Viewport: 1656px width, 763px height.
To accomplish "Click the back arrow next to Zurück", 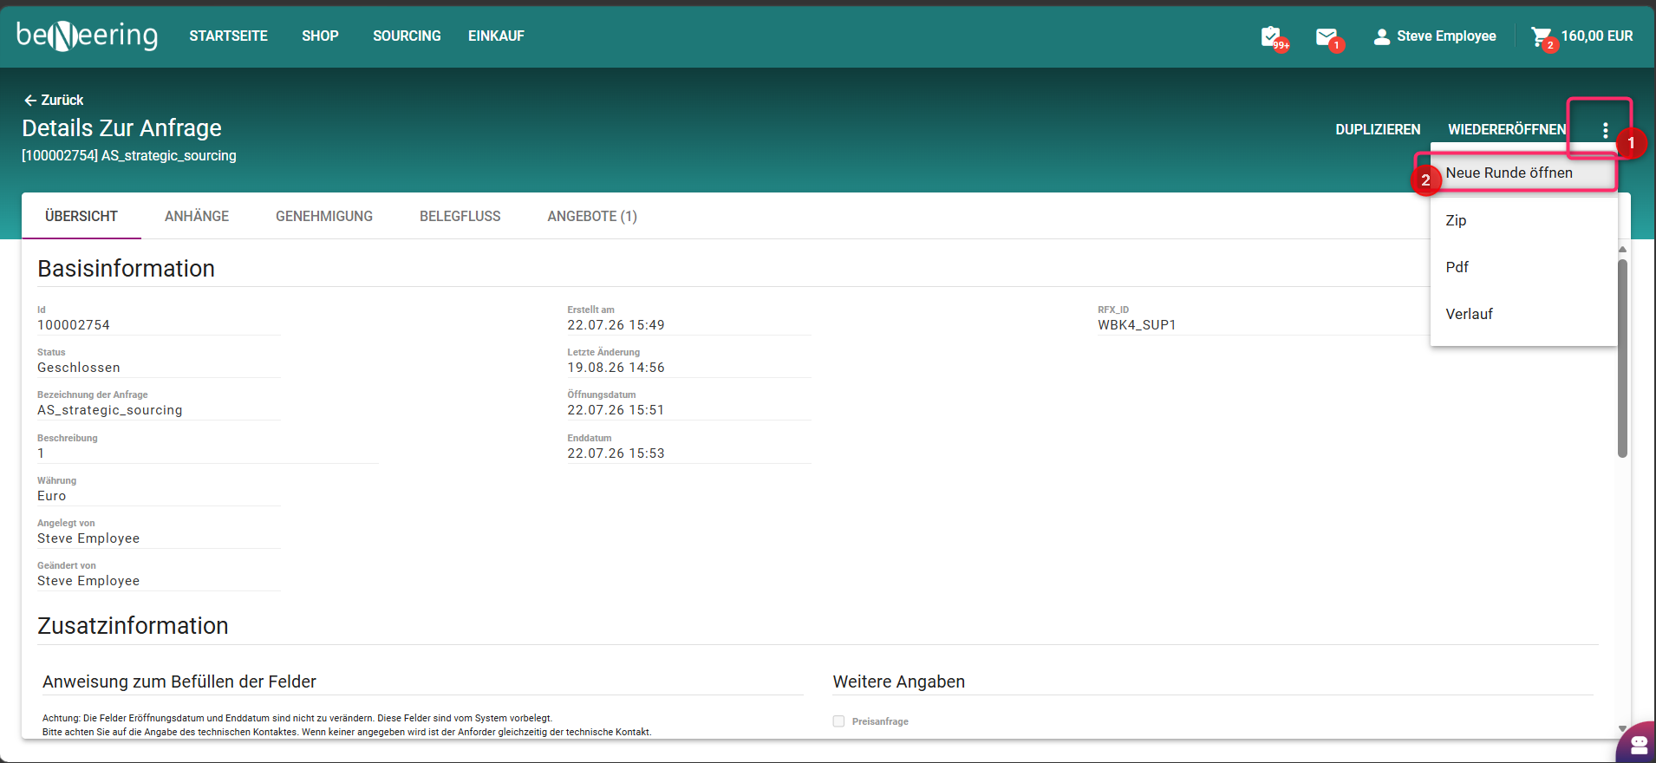I will [29, 101].
